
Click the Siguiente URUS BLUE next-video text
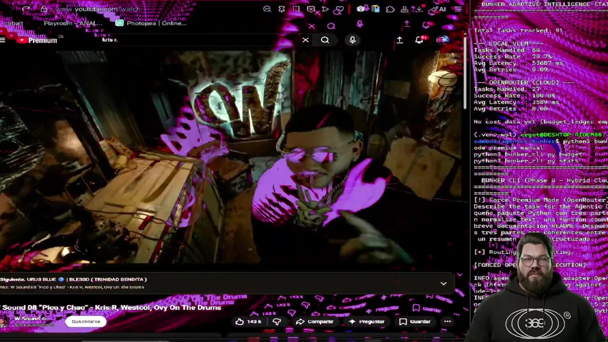tap(74, 279)
